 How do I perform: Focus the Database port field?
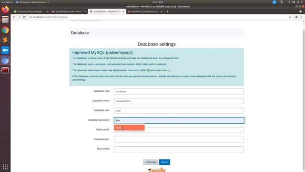(179, 140)
